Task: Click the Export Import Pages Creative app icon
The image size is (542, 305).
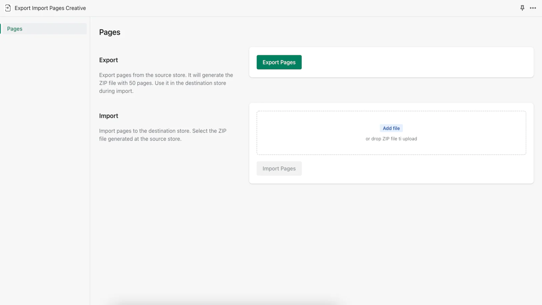Action: click(8, 8)
